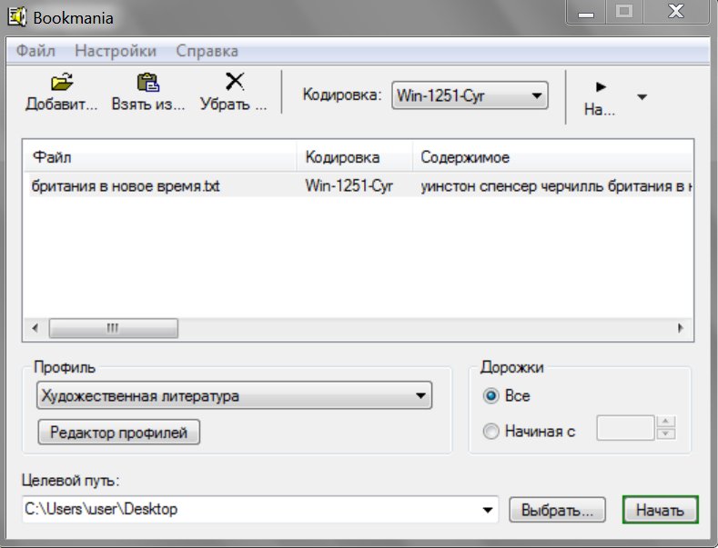The height and width of the screenshot is (548, 718).
Task: Minimize the Bookmania window
Action: point(586,13)
